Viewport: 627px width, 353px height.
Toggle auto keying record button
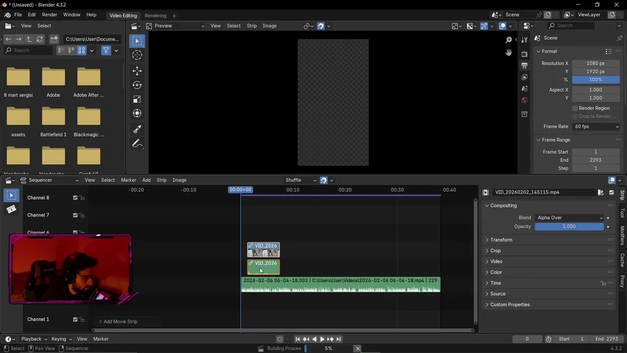pyautogui.click(x=280, y=339)
